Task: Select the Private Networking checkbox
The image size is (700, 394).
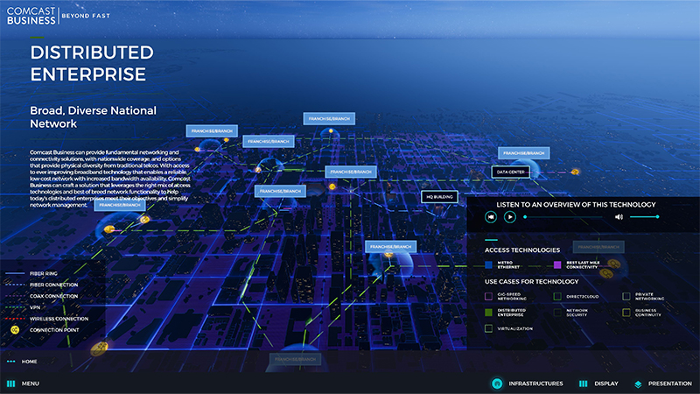Action: (x=626, y=297)
